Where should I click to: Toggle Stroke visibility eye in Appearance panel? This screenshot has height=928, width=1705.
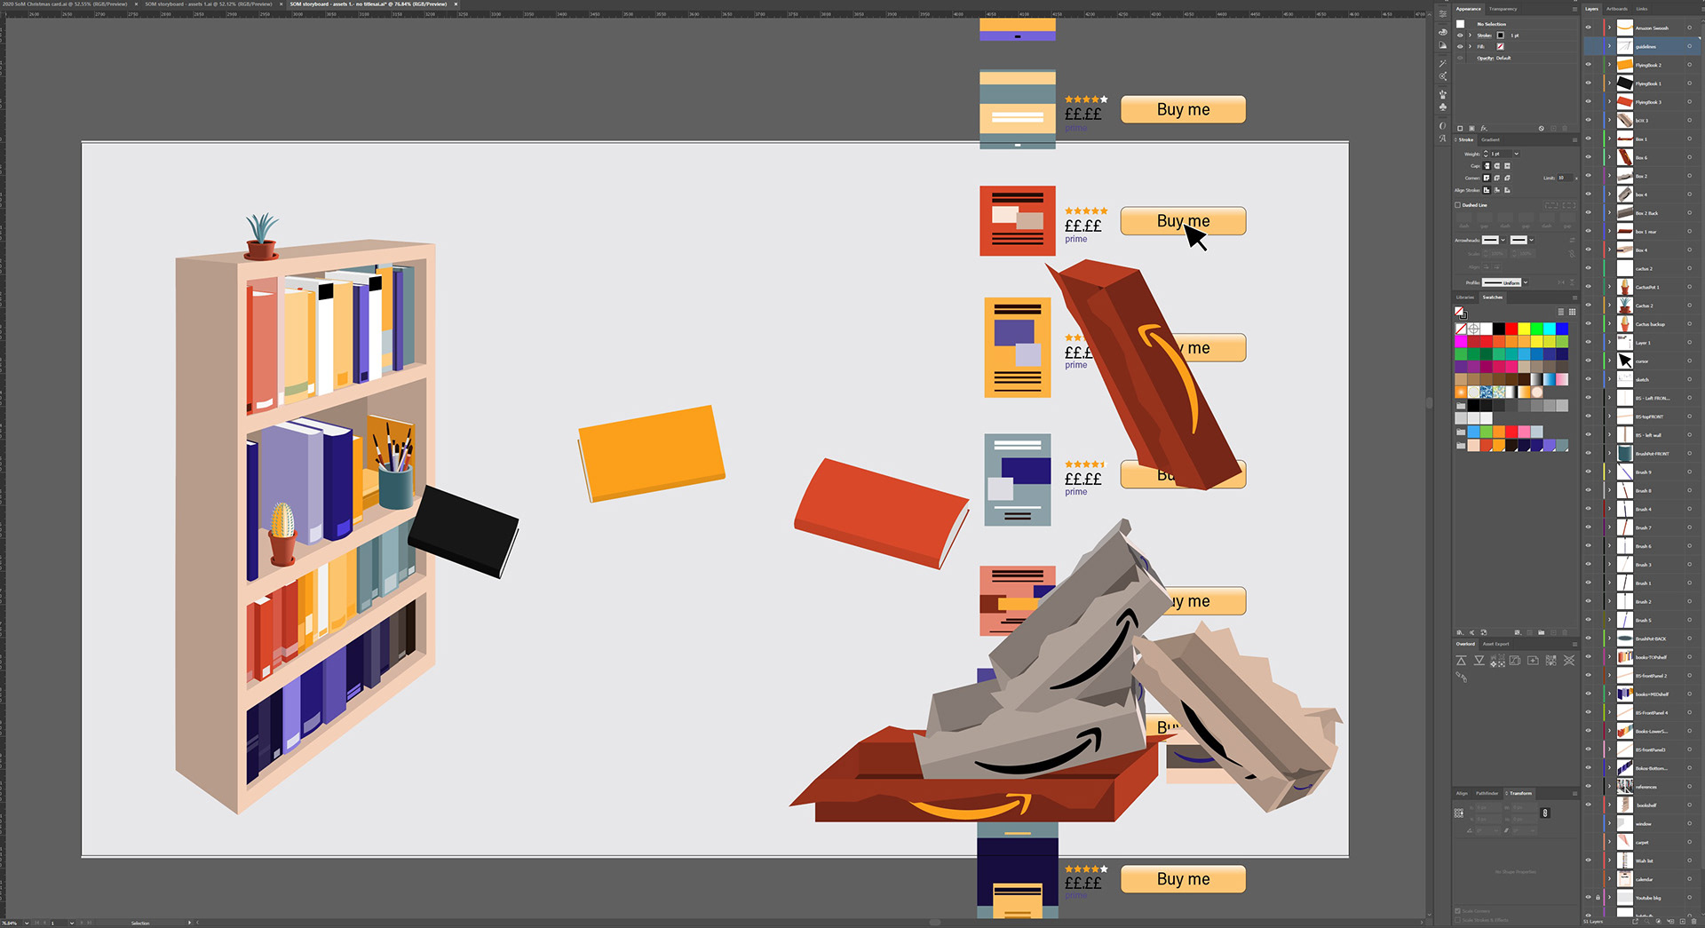(1460, 36)
